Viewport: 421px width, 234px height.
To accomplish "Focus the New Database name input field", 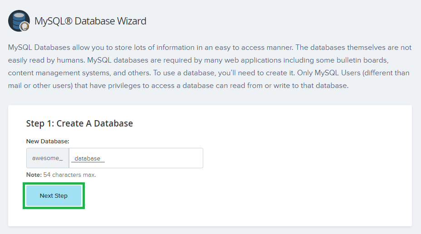I will coord(136,158).
